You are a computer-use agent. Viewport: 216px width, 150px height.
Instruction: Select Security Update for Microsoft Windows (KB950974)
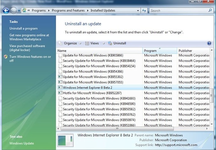(99, 120)
